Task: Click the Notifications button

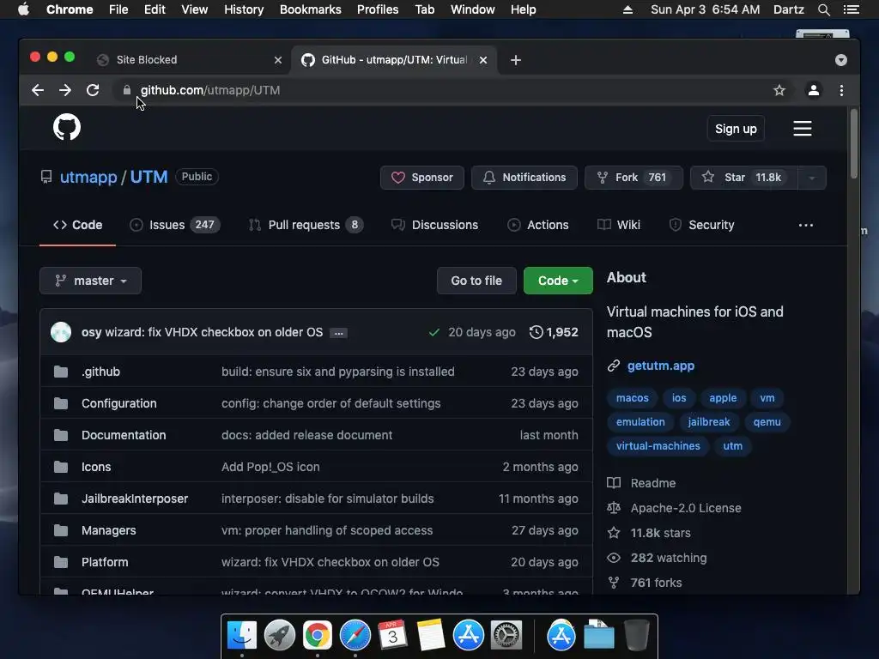Action: coord(524,178)
